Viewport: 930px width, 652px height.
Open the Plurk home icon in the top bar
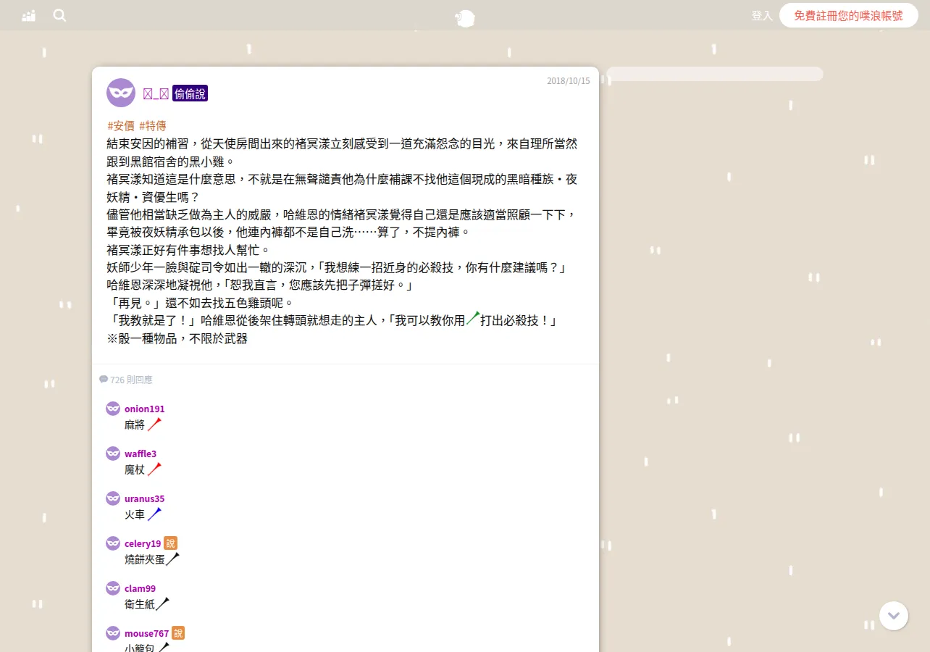pos(29,15)
